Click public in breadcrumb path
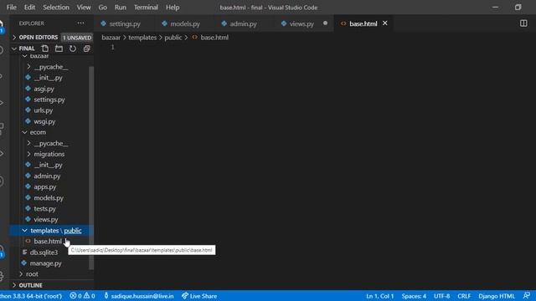The height and width of the screenshot is (301, 536). (173, 37)
